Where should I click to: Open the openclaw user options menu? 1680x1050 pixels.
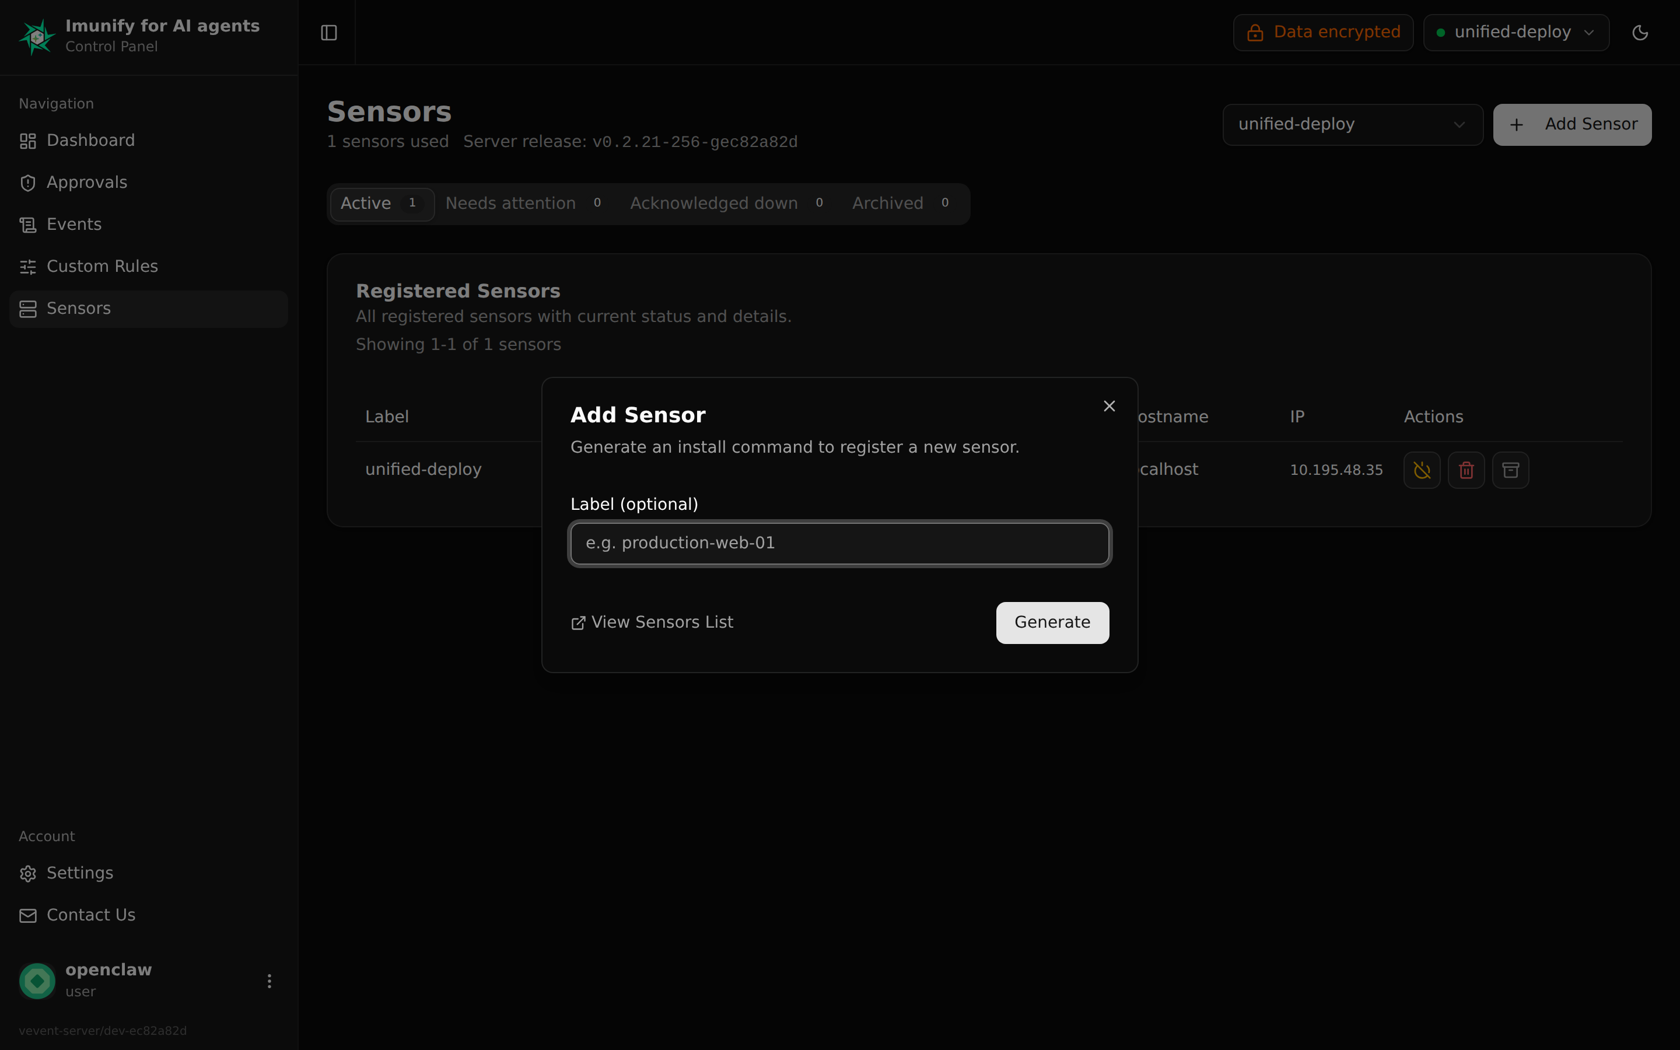(x=269, y=981)
